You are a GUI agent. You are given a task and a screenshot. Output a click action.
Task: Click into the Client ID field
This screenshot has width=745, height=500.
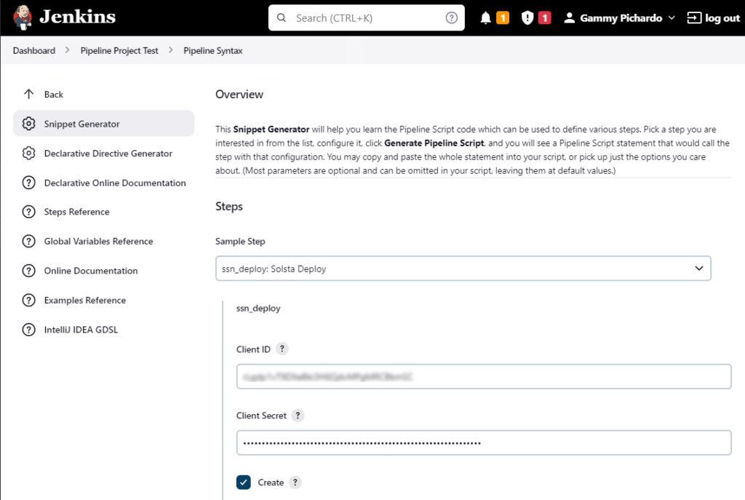pyautogui.click(x=484, y=376)
